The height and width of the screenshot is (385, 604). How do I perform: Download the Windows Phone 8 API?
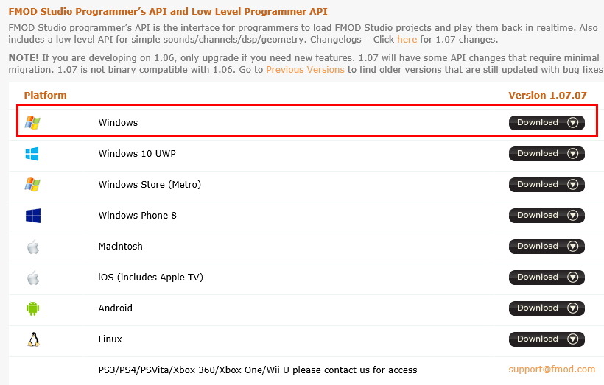(x=538, y=216)
